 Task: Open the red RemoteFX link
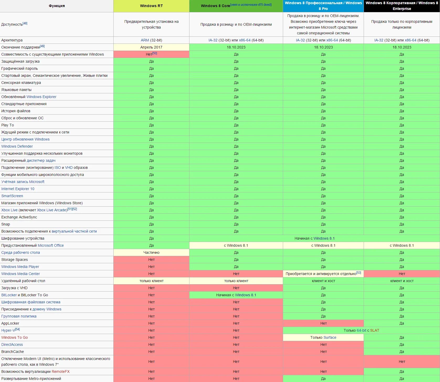tap(61, 372)
